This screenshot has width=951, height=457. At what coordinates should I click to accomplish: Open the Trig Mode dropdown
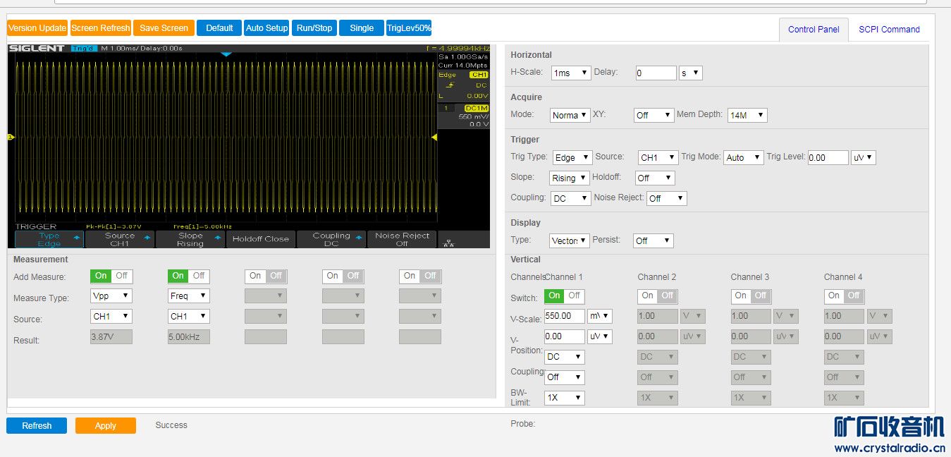point(743,157)
